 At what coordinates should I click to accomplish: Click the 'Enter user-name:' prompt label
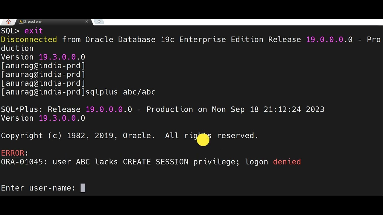pos(38,188)
